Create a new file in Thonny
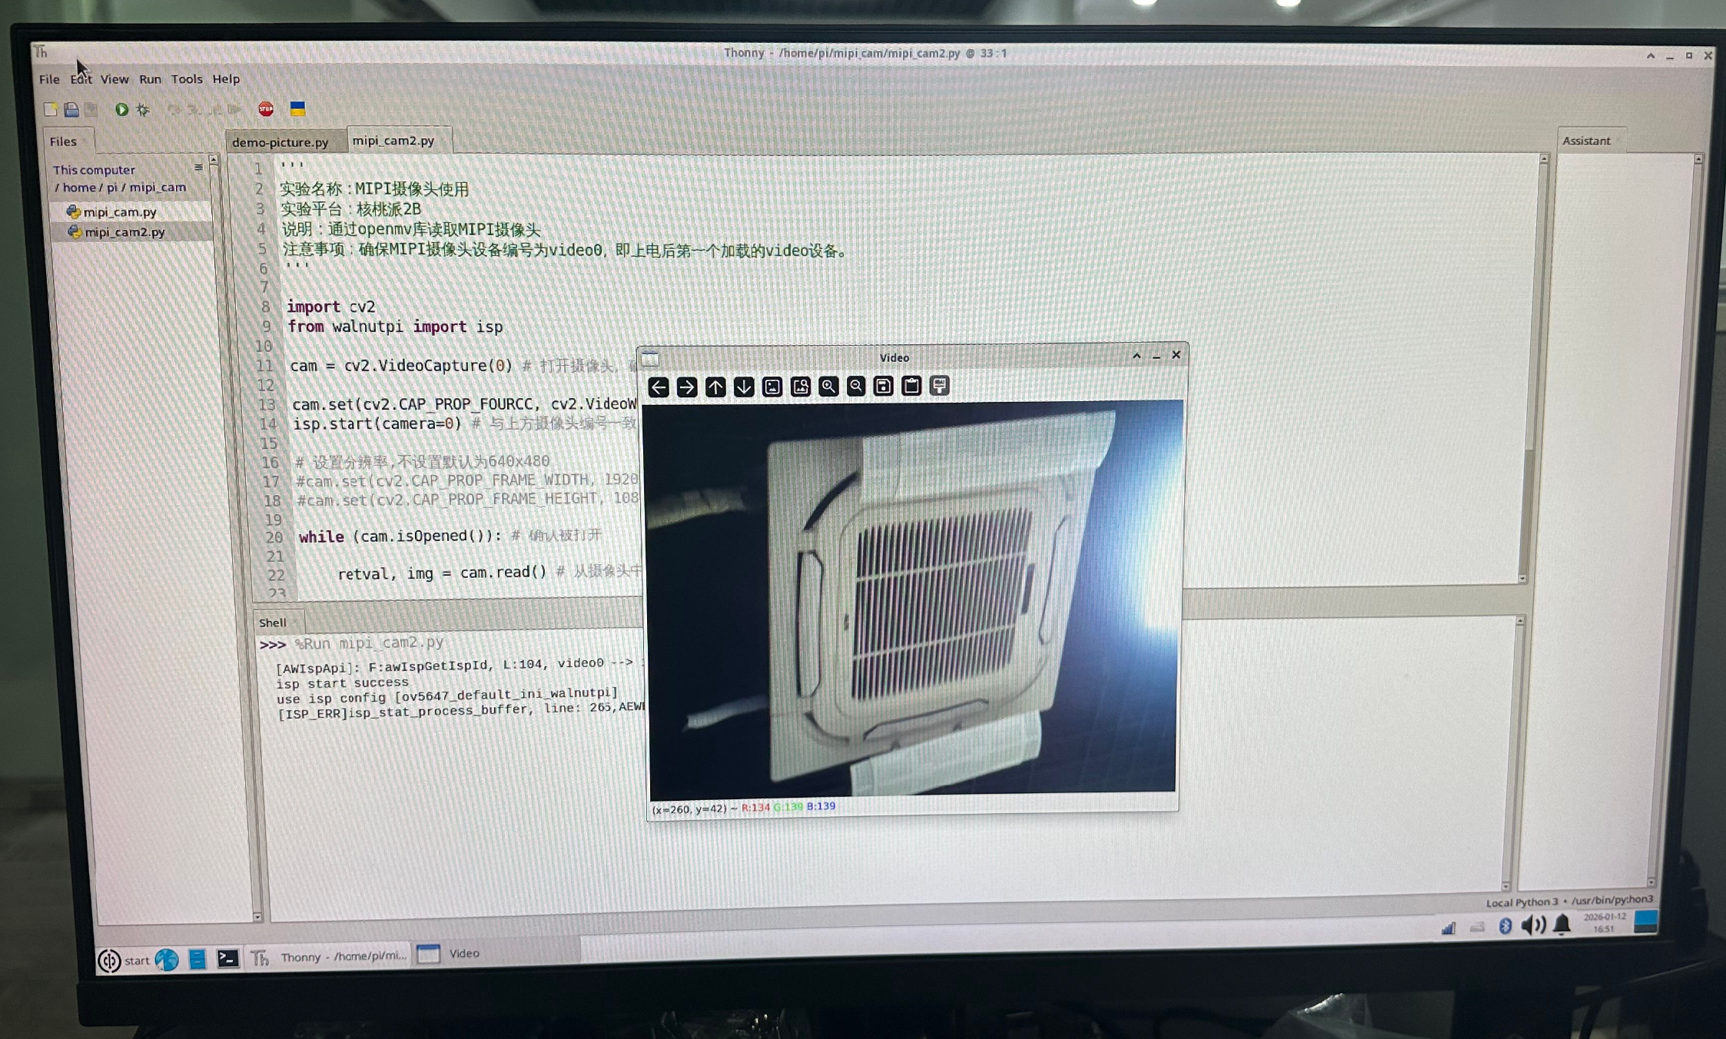The height and width of the screenshot is (1039, 1726). click(51, 110)
